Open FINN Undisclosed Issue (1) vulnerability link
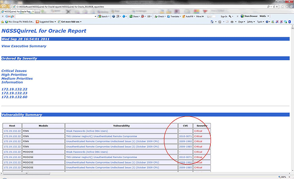 [113, 141]
